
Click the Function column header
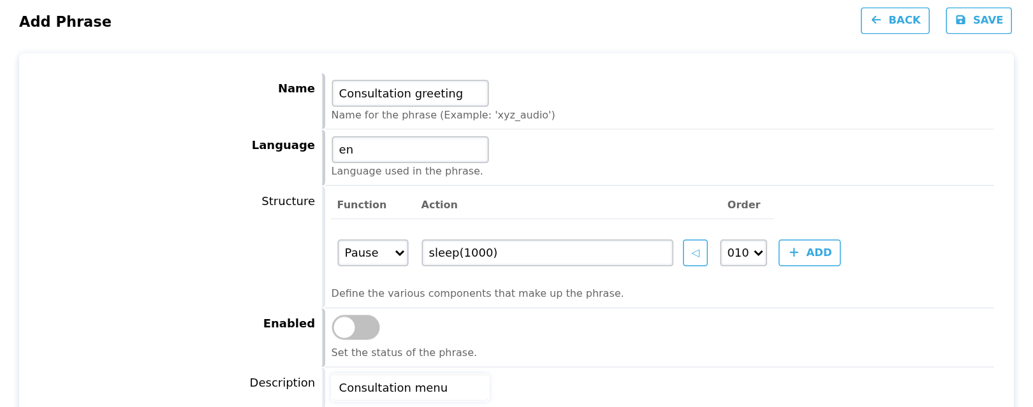click(362, 204)
